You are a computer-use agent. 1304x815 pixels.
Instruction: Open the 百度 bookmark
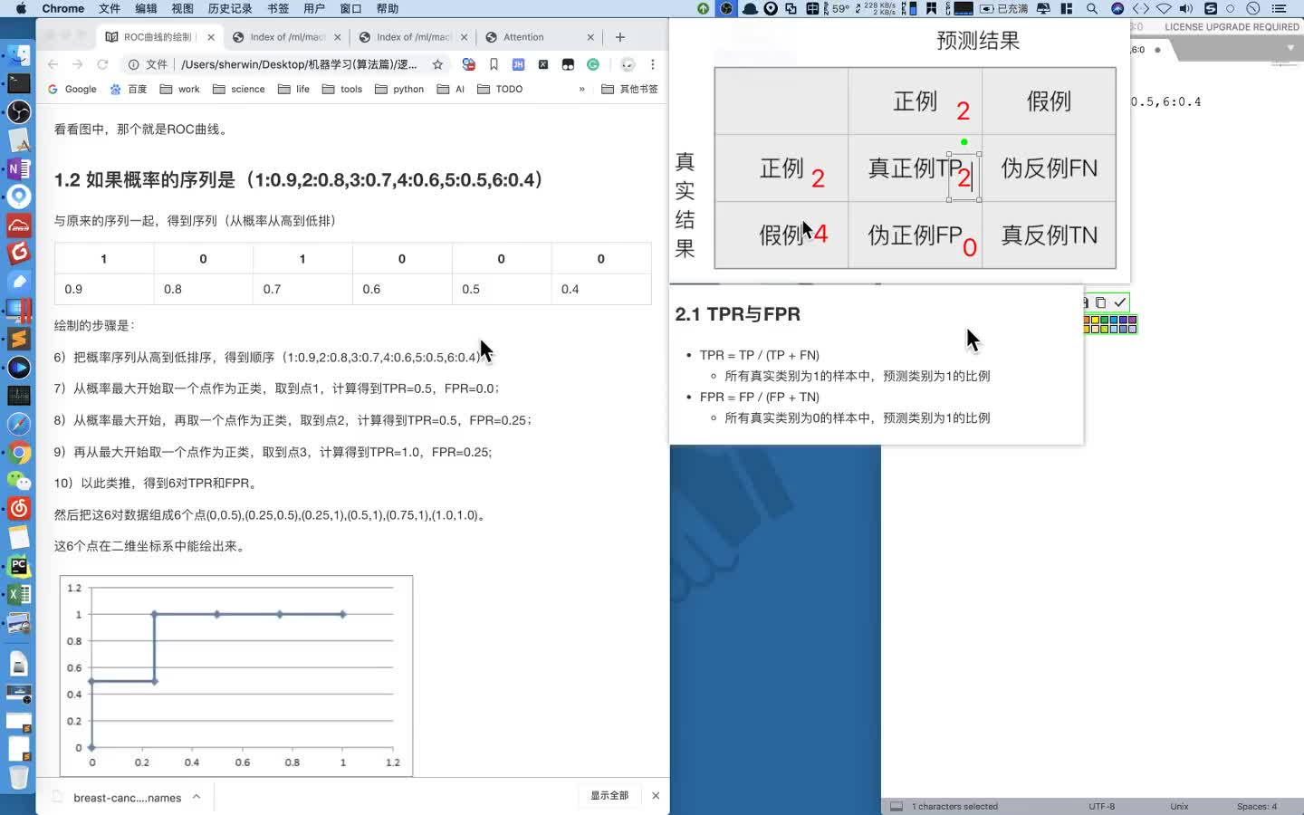pos(129,89)
